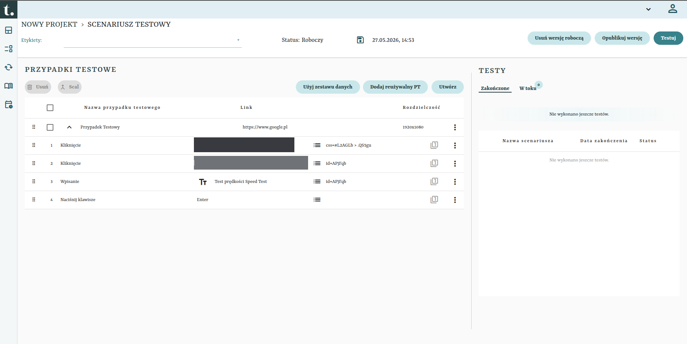The width and height of the screenshot is (687, 344).
Task: Click the Dodaj reużywalny PT button
Action: point(395,87)
